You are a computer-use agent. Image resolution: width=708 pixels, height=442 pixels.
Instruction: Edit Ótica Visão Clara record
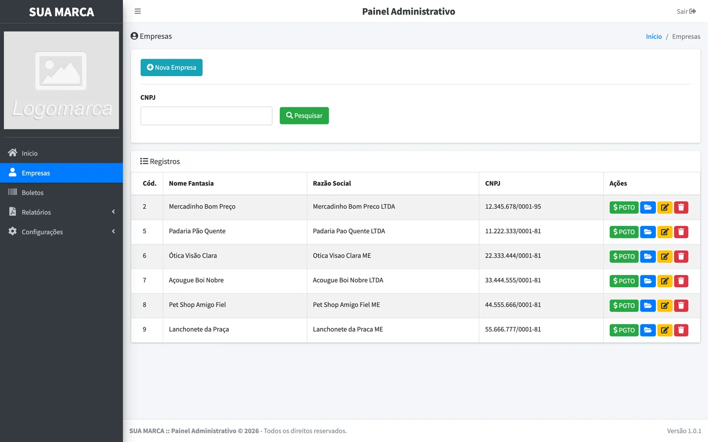point(665,256)
